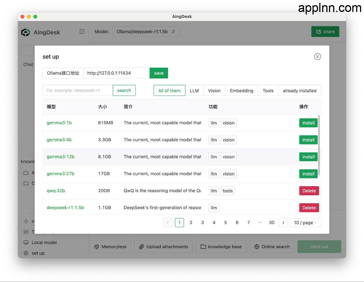This screenshot has height=282, width=364.
Task: Go to page 2
Action: click(191, 223)
